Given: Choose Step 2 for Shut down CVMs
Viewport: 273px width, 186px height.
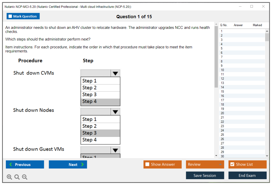Looking at the screenshot, I should point(100,88).
